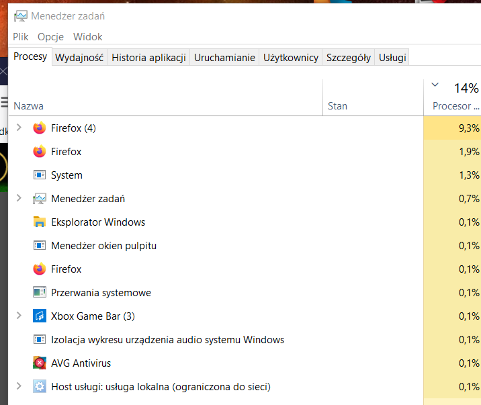The image size is (481, 405).
Task: Select the Procesy tab
Action: pos(30,56)
